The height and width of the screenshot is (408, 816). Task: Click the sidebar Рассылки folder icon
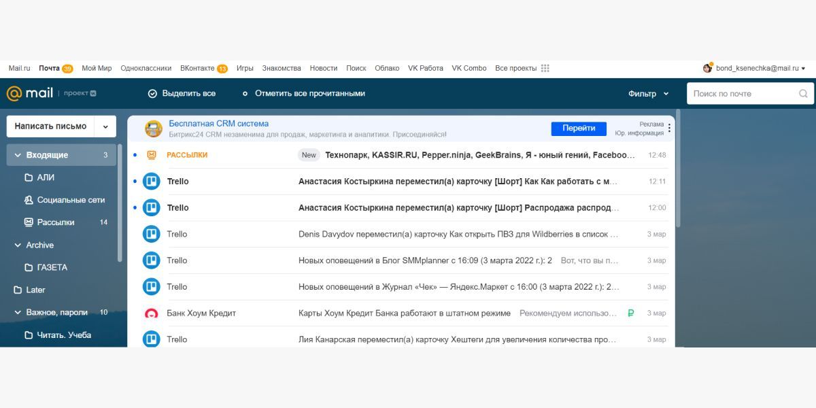(x=29, y=222)
